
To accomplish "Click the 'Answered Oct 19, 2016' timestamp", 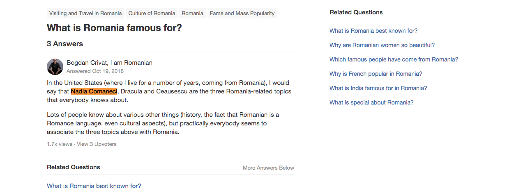I will coord(95,71).
